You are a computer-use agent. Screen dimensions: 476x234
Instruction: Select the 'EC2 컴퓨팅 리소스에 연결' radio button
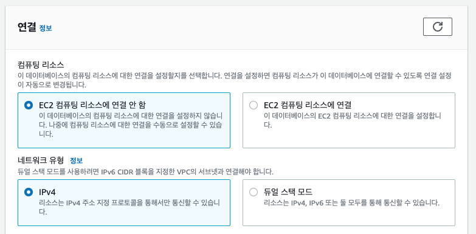[253, 105]
